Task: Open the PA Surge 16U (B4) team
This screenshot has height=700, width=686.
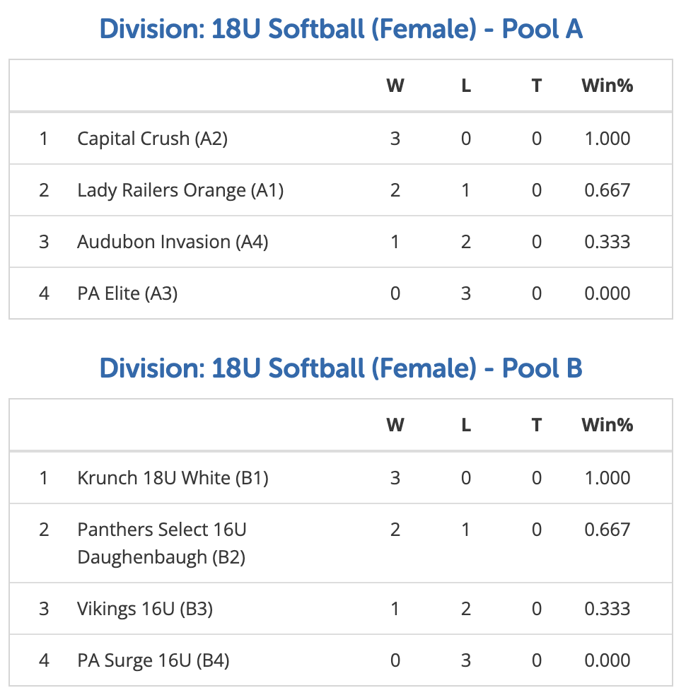Action: click(153, 660)
